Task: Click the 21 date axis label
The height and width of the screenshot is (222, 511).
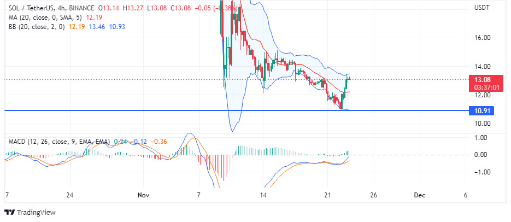Action: tap(328, 195)
